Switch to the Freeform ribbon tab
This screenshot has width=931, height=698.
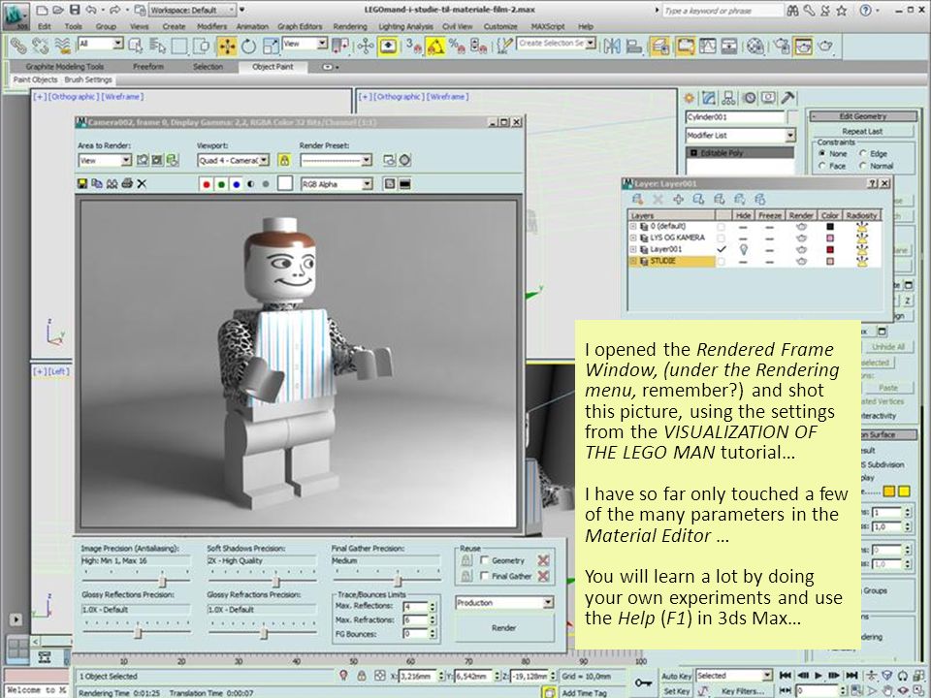coord(148,67)
